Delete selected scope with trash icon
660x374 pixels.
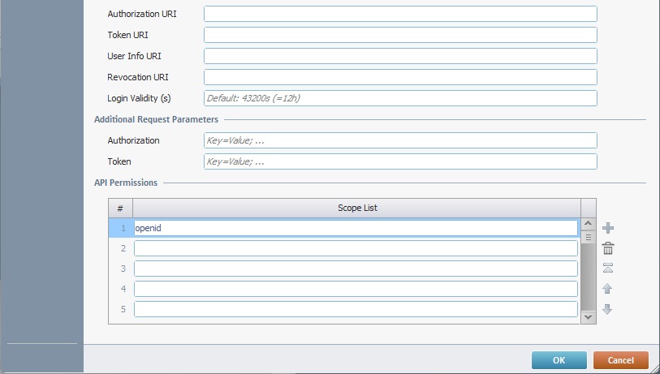(x=608, y=248)
